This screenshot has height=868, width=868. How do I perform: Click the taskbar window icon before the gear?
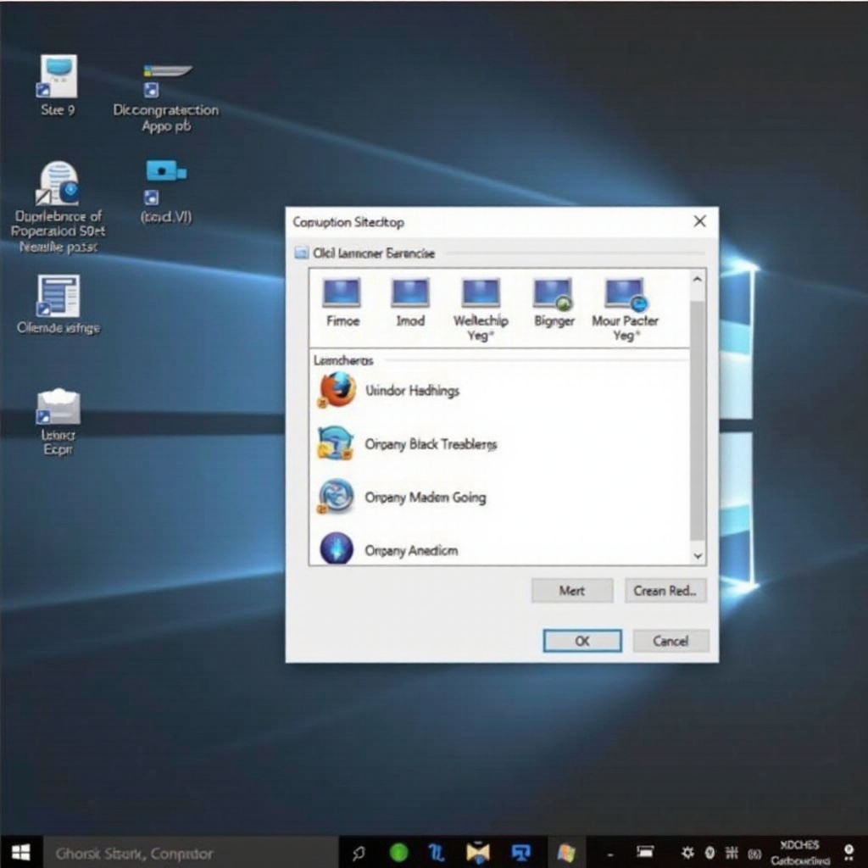point(645,851)
